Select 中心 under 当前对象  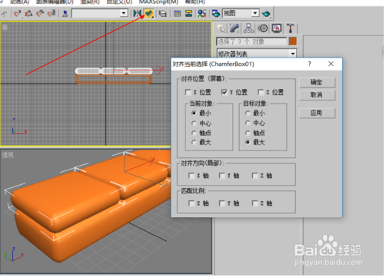(x=194, y=123)
